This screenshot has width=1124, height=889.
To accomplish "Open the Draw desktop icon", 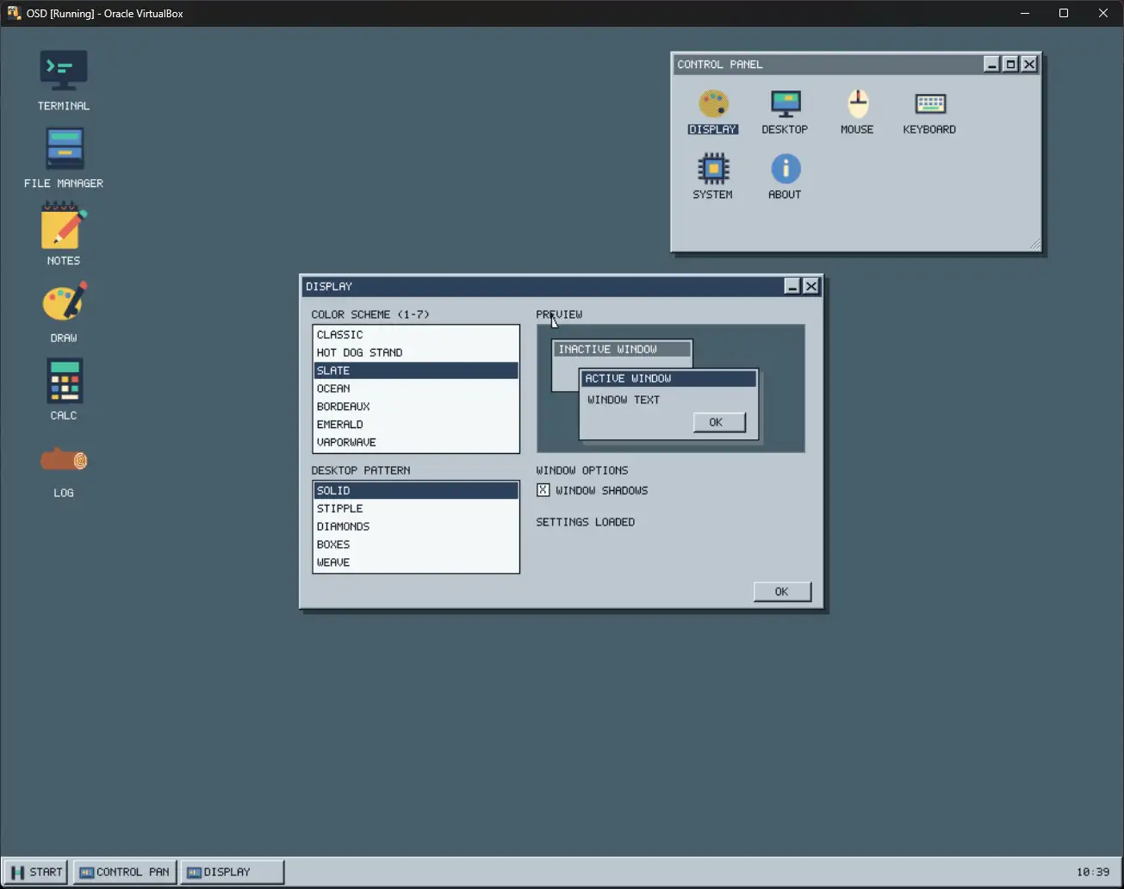I will click(64, 312).
